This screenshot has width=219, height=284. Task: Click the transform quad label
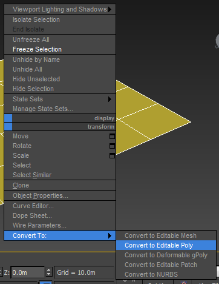point(101,127)
